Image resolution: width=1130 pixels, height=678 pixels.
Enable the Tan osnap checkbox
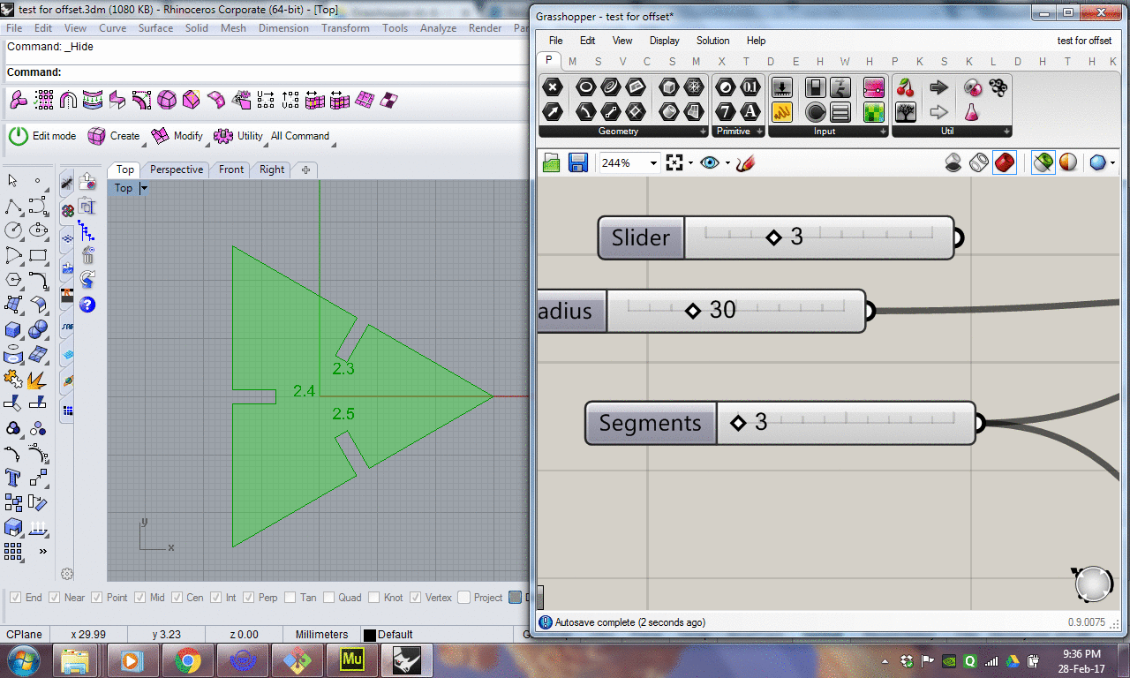coord(290,598)
